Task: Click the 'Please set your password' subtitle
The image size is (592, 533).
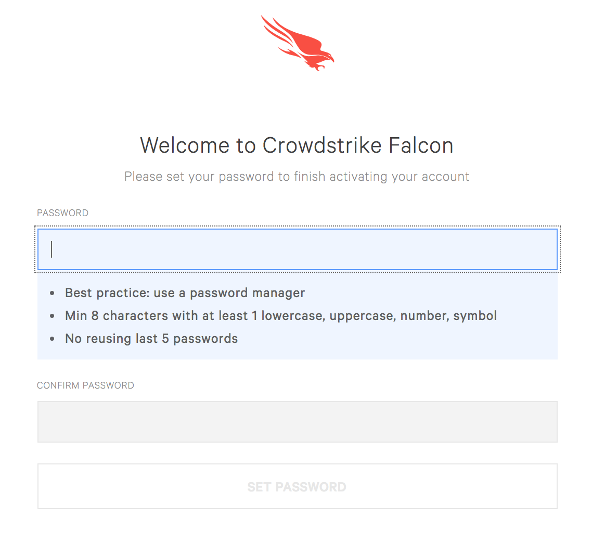Action: 297,177
